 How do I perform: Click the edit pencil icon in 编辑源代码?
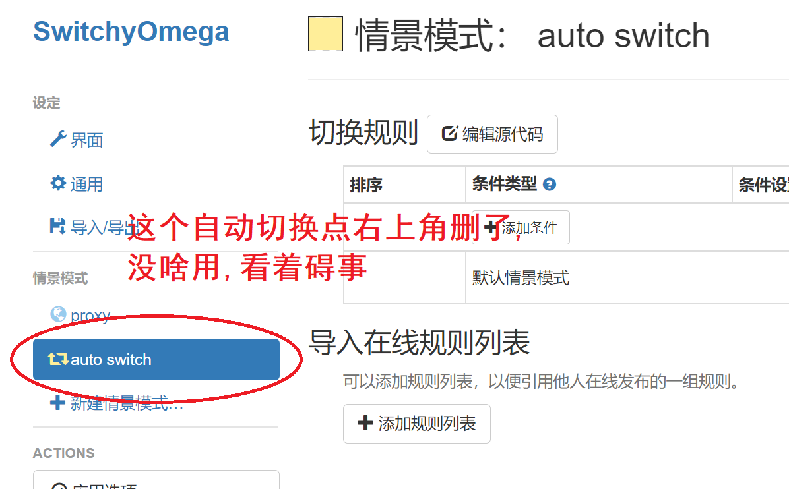click(449, 134)
